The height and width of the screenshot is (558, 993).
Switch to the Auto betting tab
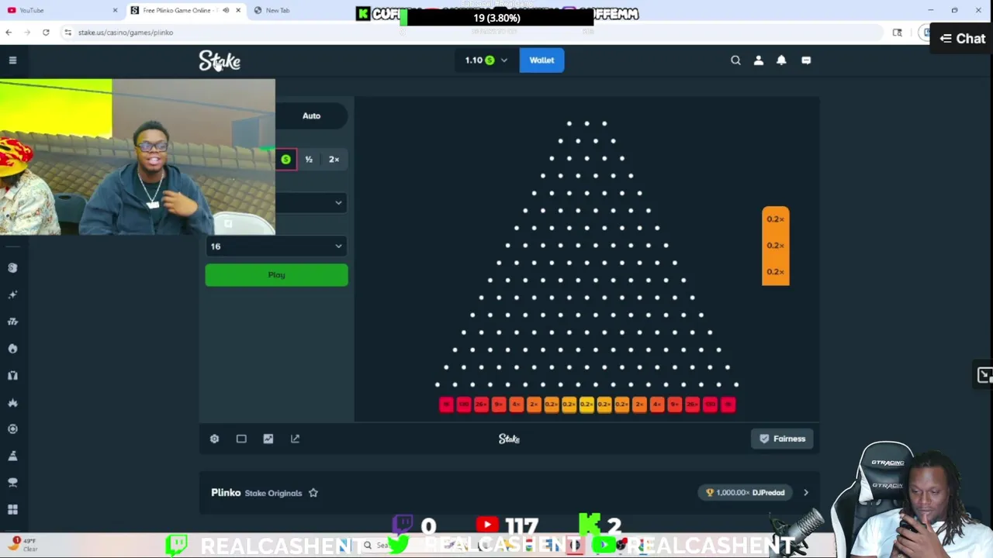(311, 115)
